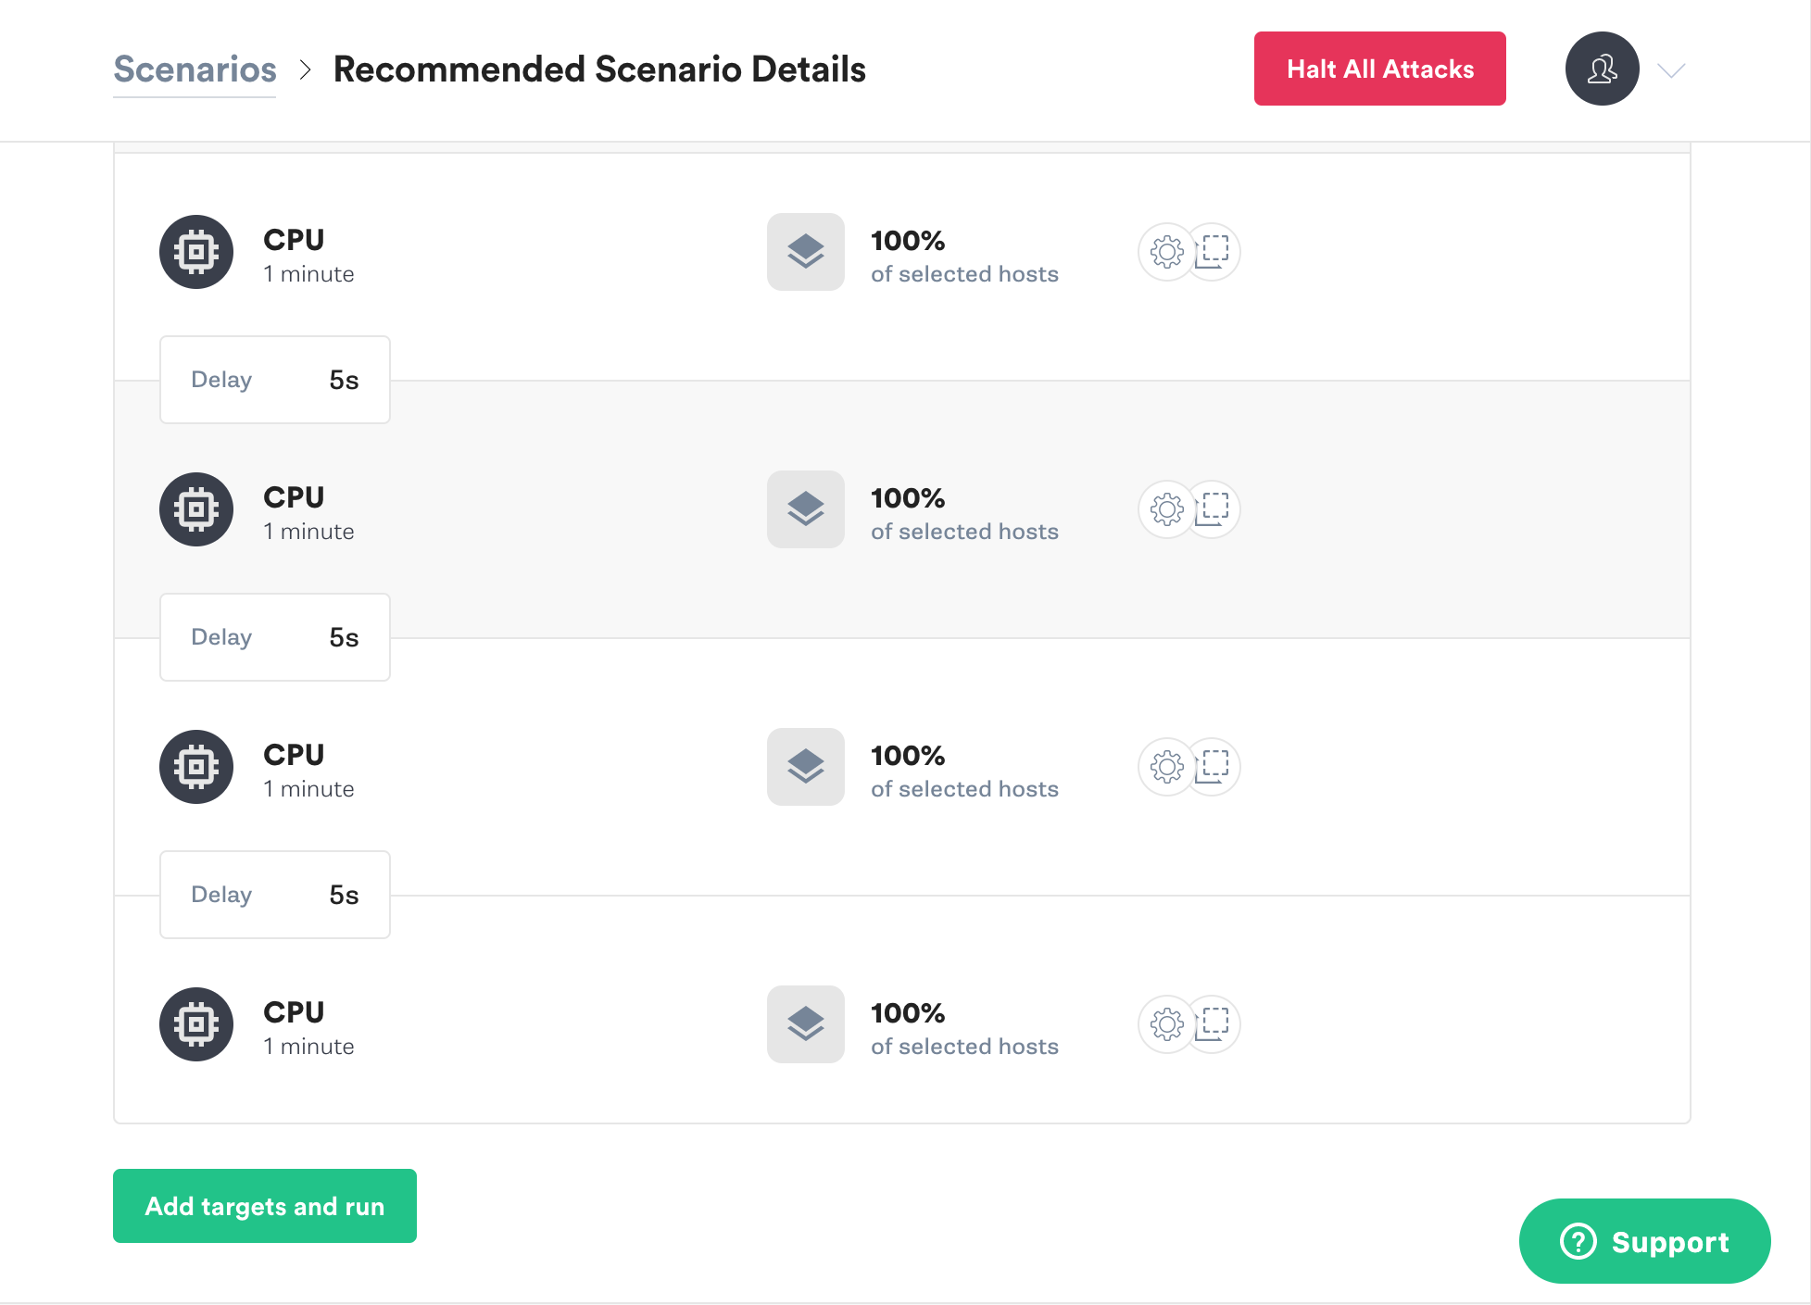
Task: Click dashed-square target icon in fourth CPU row
Action: [1214, 1024]
